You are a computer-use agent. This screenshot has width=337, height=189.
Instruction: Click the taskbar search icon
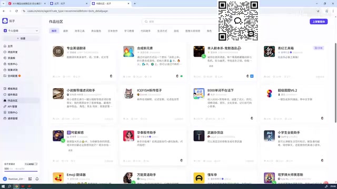tap(9, 186)
